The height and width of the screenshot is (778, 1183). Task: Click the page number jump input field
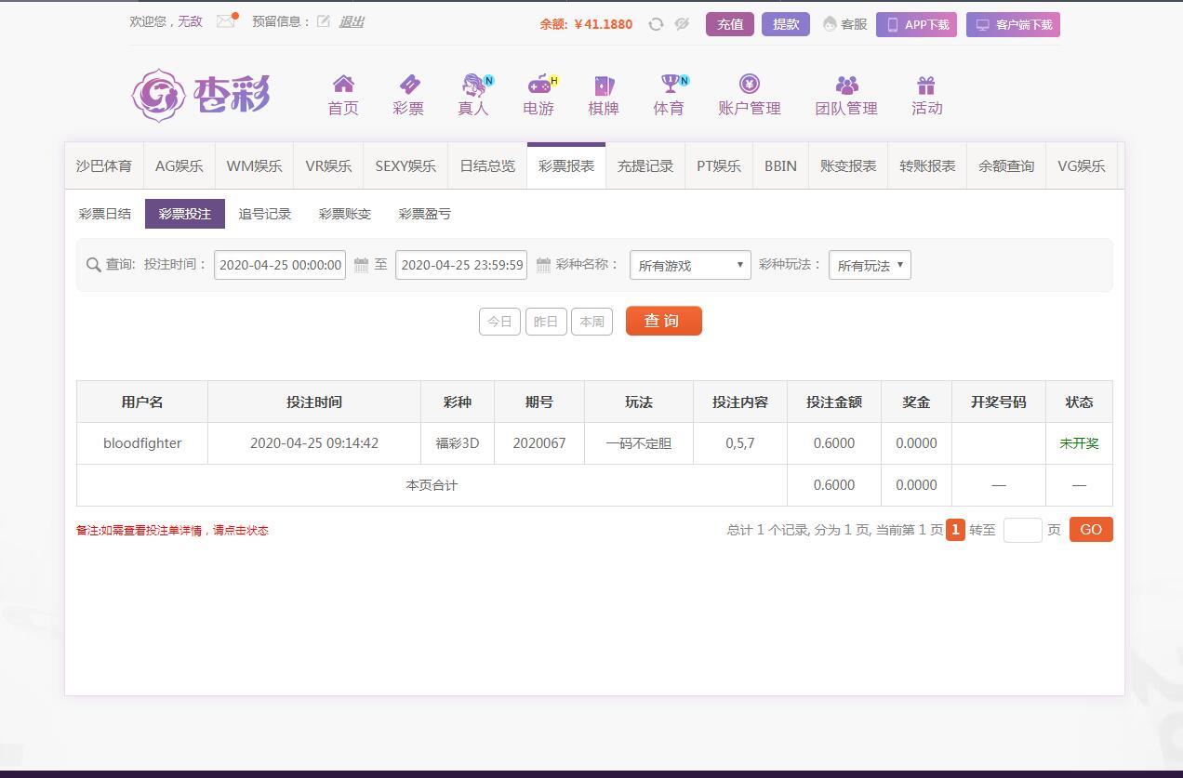pos(1022,530)
